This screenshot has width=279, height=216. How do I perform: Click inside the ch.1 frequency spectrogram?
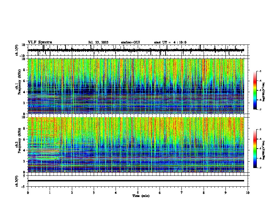(x=136, y=86)
